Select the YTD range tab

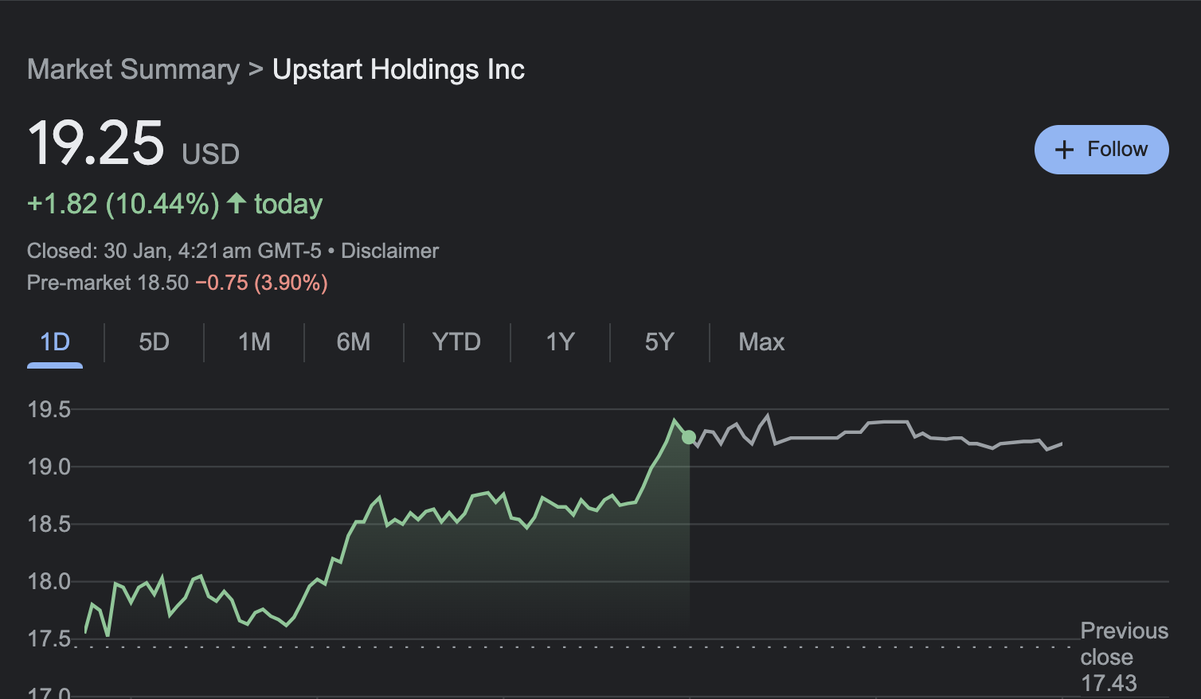(x=456, y=342)
